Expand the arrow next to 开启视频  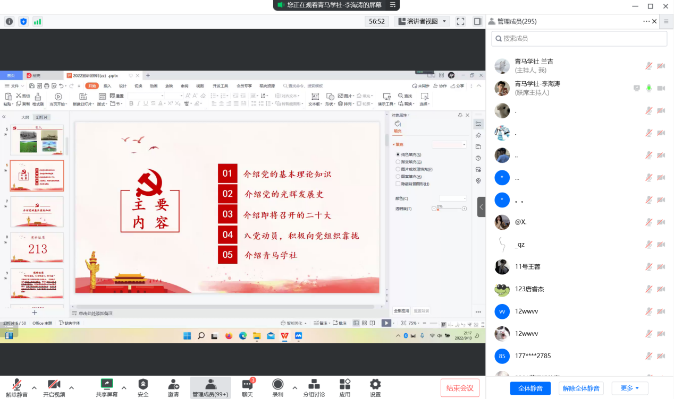(72, 387)
